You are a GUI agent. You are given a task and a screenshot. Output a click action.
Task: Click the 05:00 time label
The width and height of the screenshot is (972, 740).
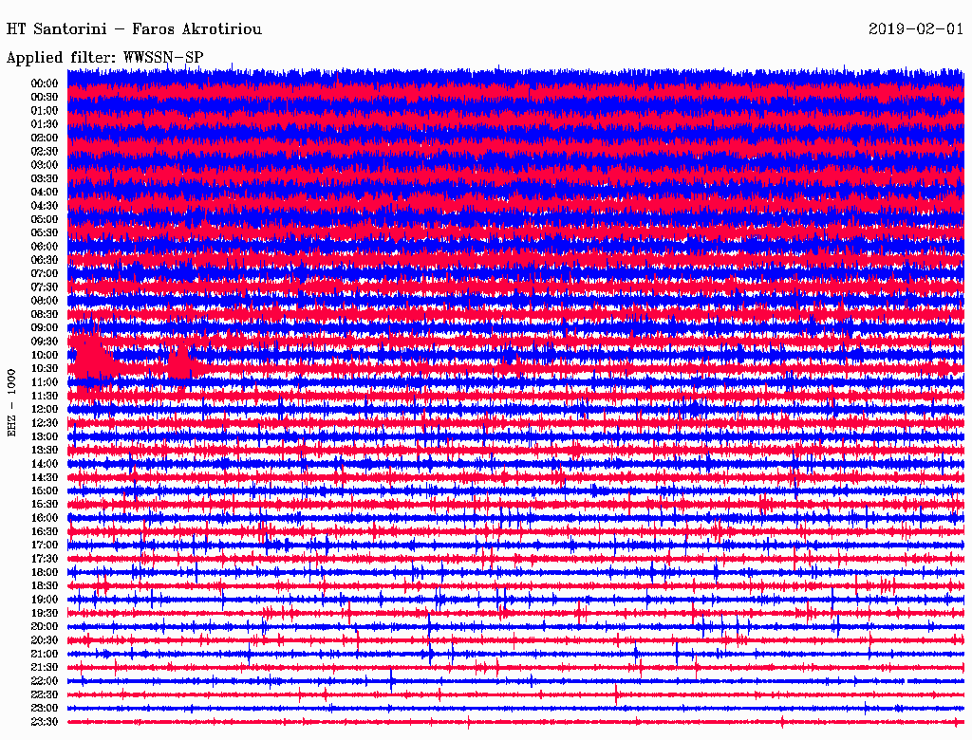point(45,219)
